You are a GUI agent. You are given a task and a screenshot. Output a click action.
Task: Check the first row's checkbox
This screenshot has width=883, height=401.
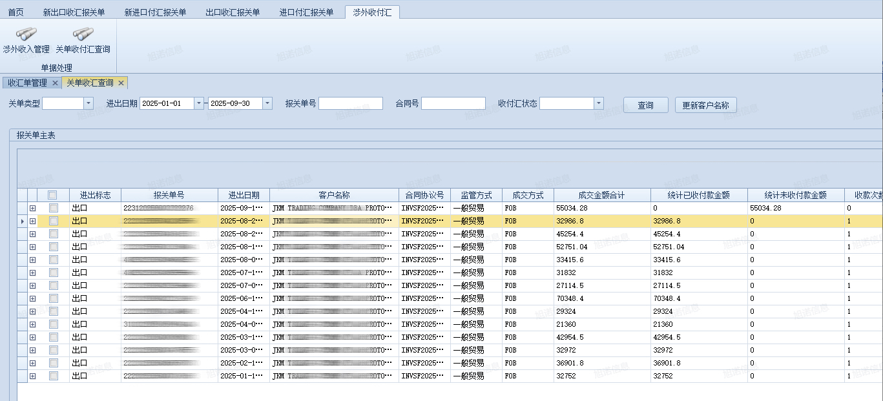pos(53,208)
